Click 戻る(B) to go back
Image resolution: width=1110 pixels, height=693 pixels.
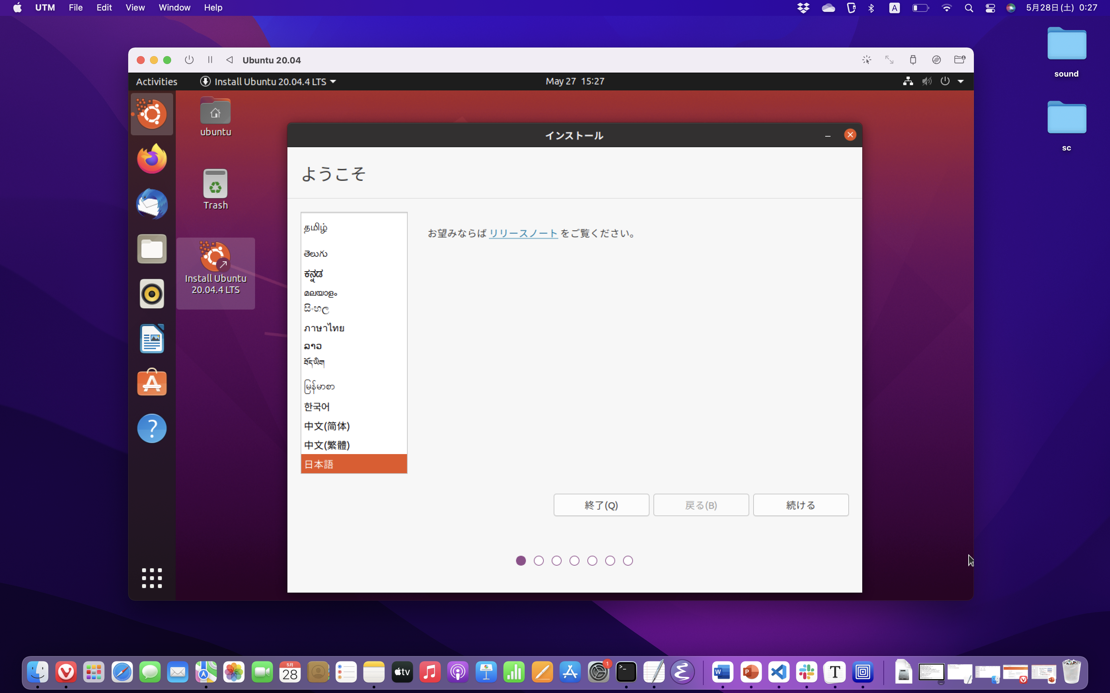coord(701,505)
